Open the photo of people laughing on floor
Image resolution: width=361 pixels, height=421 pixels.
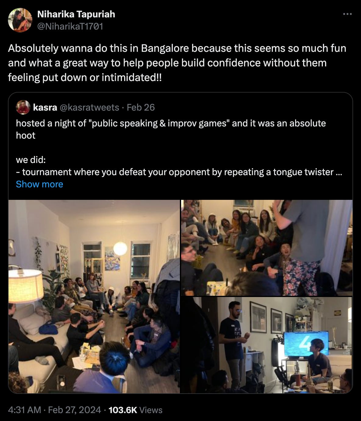[x=267, y=248]
